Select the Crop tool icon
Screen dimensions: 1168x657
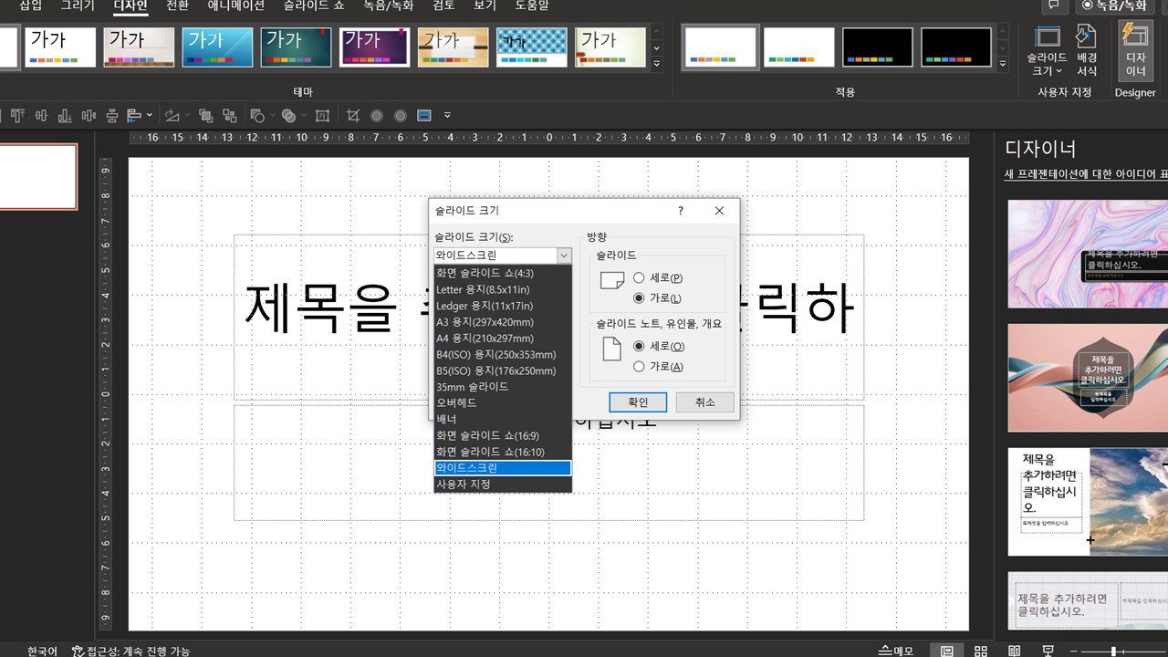pyautogui.click(x=353, y=116)
